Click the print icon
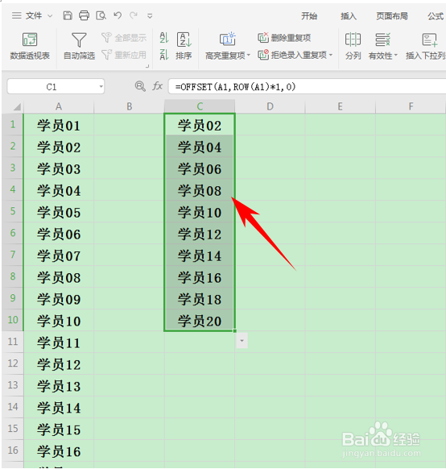446x469 pixels. click(84, 15)
